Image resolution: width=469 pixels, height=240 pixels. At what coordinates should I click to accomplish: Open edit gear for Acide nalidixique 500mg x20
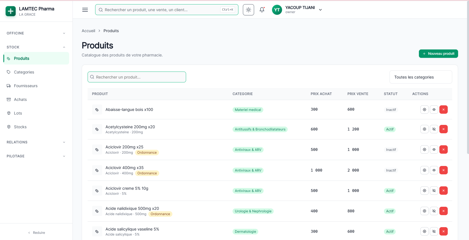(x=425, y=211)
